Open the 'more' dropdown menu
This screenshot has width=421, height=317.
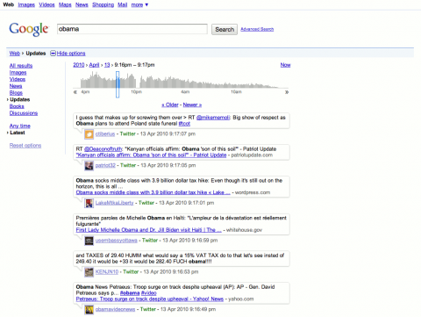[x=139, y=4]
